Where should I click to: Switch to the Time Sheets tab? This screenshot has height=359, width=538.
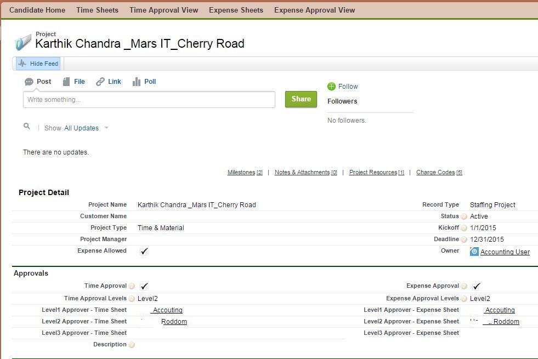97,9
